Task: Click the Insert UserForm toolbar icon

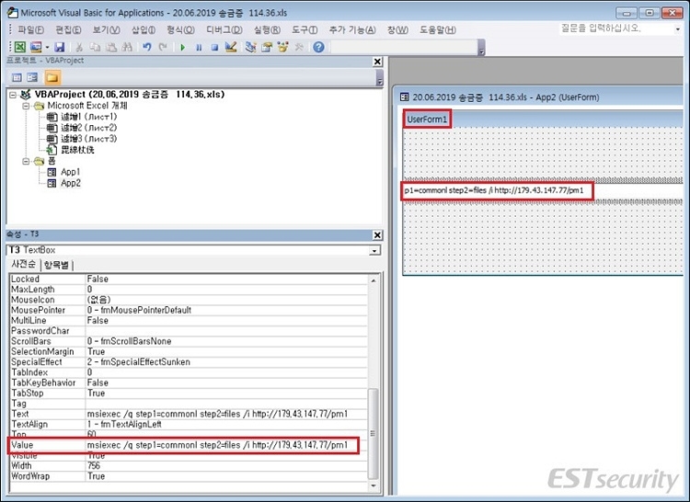Action: 36,47
